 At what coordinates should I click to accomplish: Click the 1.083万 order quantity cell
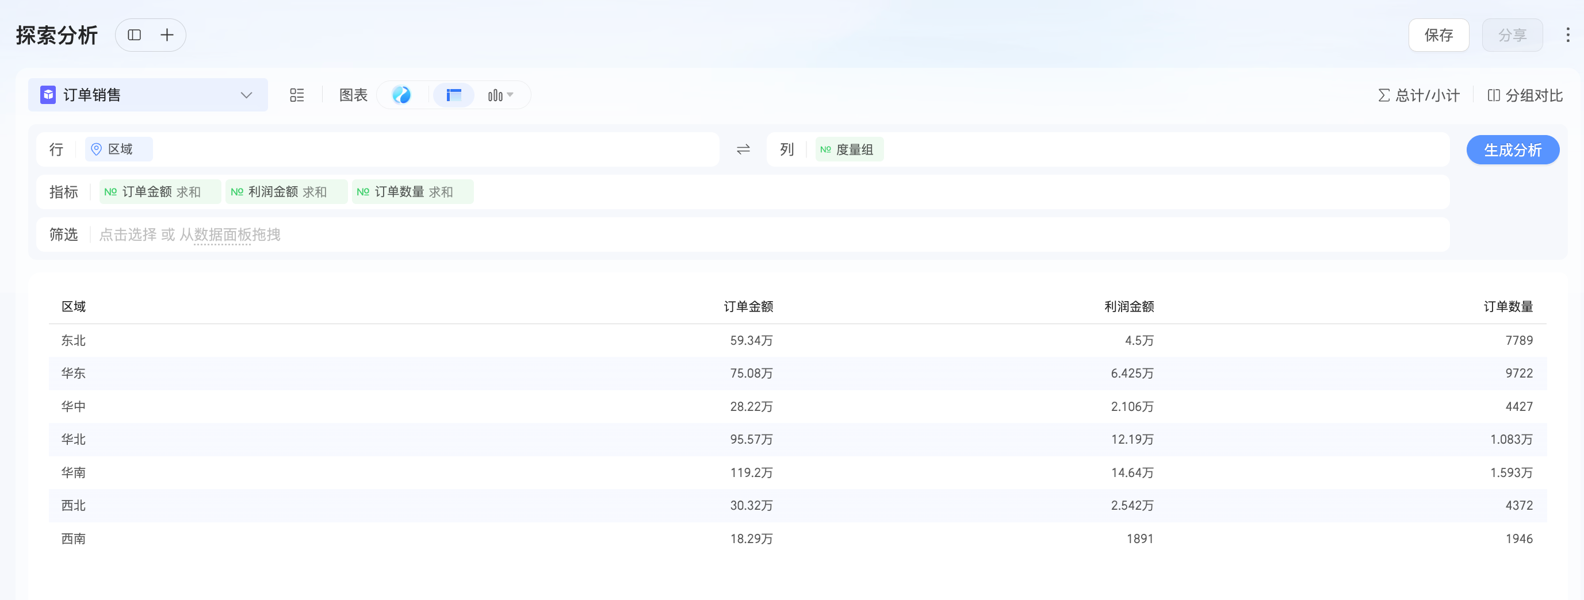[1512, 440]
